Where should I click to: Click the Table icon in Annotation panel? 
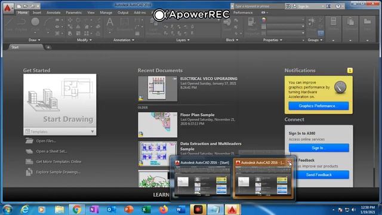pyautogui.click(x=137, y=33)
